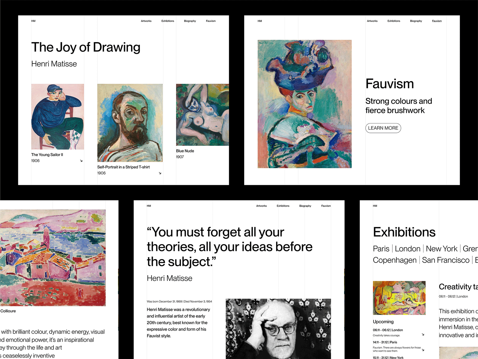The image size is (478, 359).
Task: Open Woman with a Hat painting image
Action: (305, 104)
